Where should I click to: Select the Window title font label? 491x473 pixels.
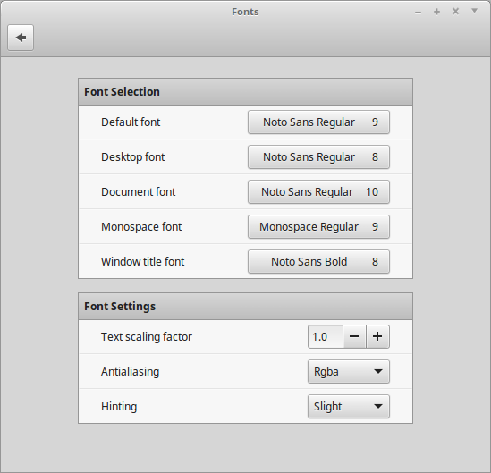point(142,262)
